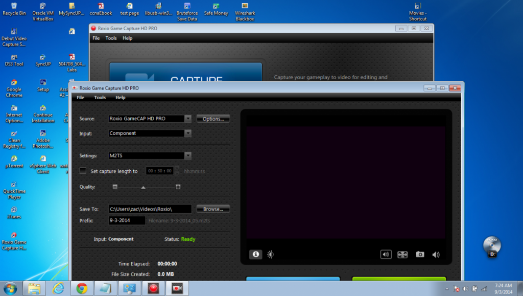Click the Browse button
This screenshot has height=296, width=523.
pos(213,209)
